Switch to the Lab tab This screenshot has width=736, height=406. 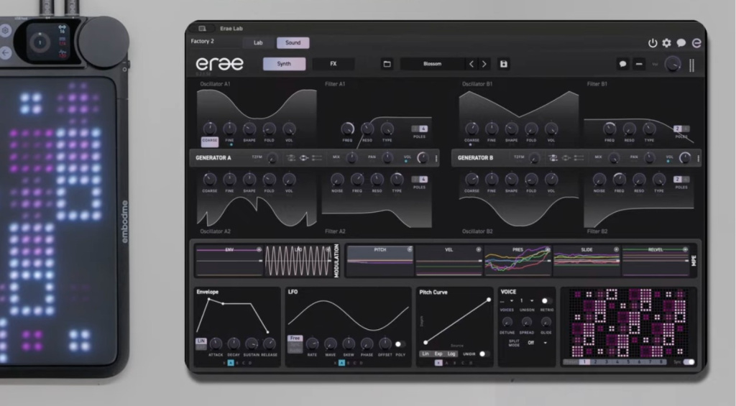[x=258, y=42]
